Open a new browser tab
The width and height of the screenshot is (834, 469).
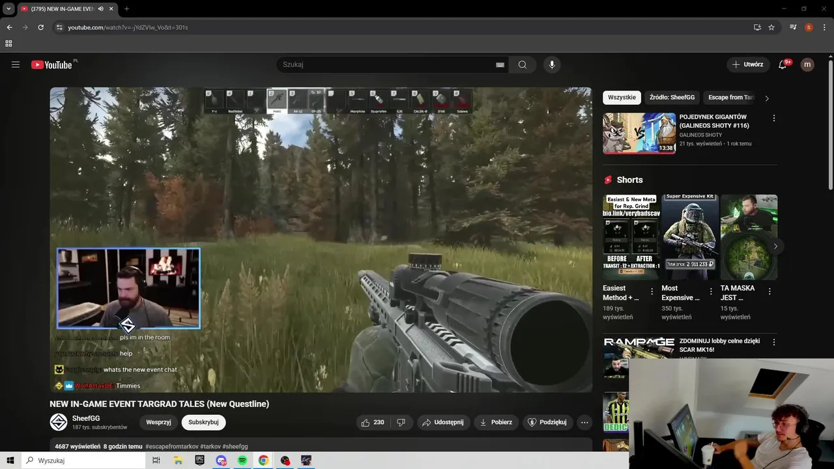[126, 9]
